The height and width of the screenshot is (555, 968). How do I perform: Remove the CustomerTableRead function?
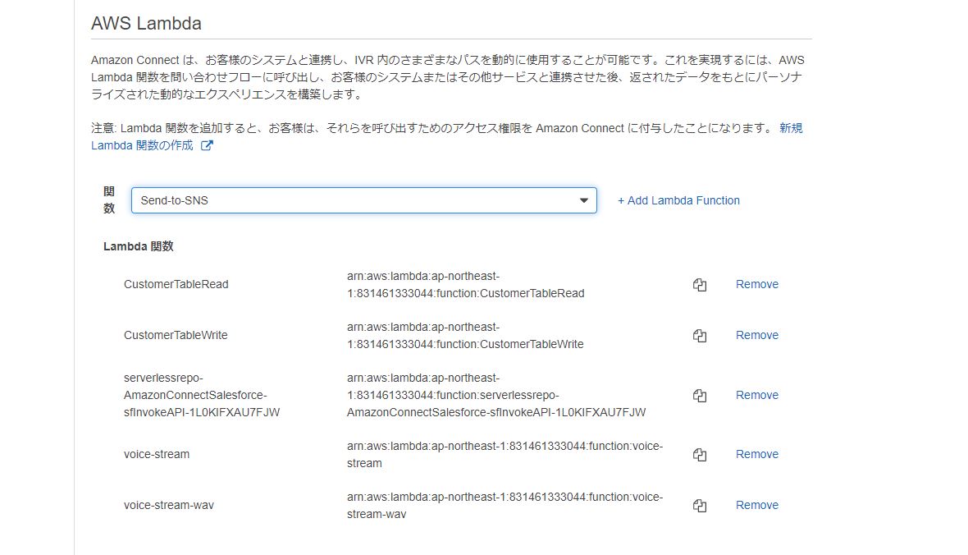point(756,284)
